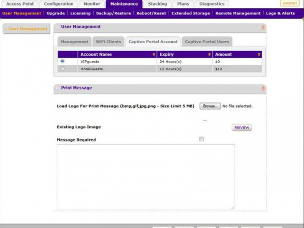Sort table by Account Name column arrows
Viewport: 304px width, 228px height.
click(154, 54)
